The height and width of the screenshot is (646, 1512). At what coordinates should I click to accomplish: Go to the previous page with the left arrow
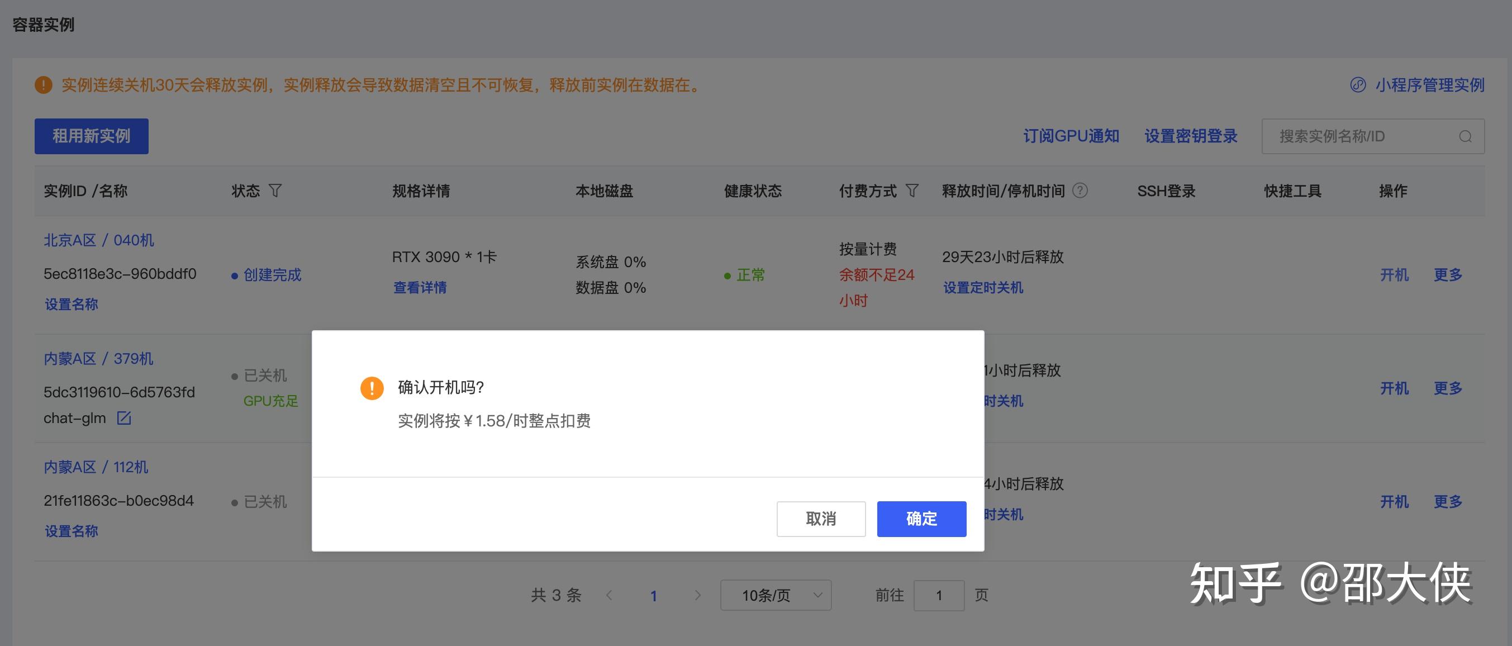pos(609,595)
